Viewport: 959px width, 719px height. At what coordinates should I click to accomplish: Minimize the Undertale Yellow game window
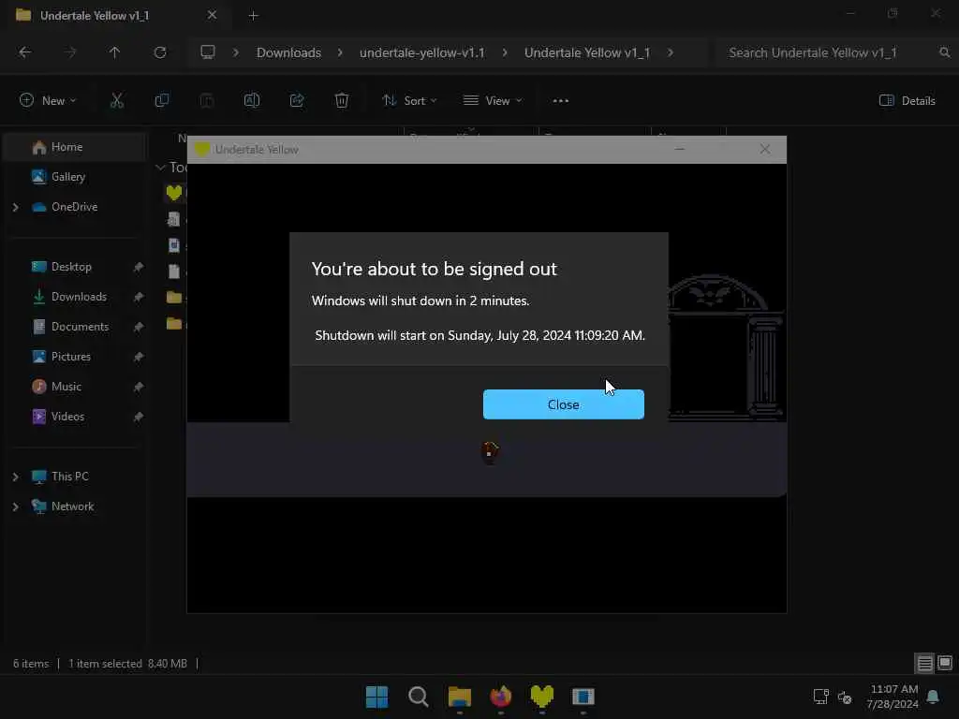(x=680, y=149)
